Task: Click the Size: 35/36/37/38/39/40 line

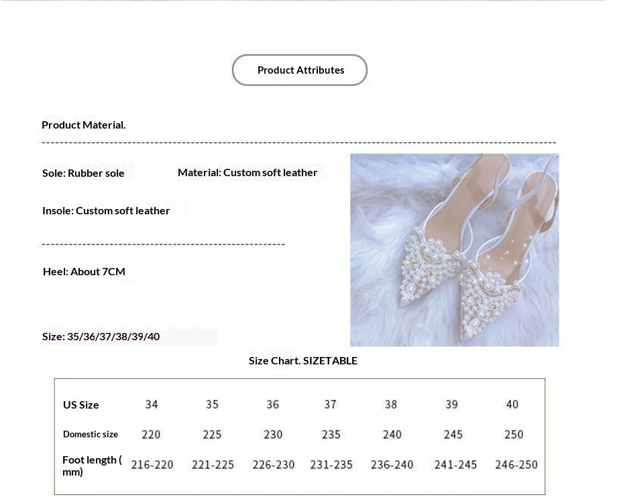Action: point(101,337)
